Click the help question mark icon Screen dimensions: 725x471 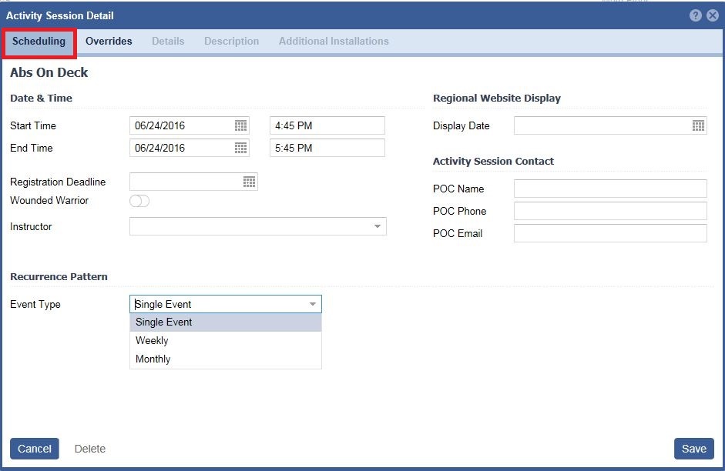click(x=696, y=15)
